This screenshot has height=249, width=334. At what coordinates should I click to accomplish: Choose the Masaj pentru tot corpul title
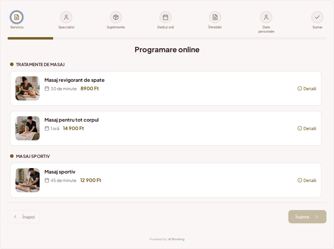[72, 120]
